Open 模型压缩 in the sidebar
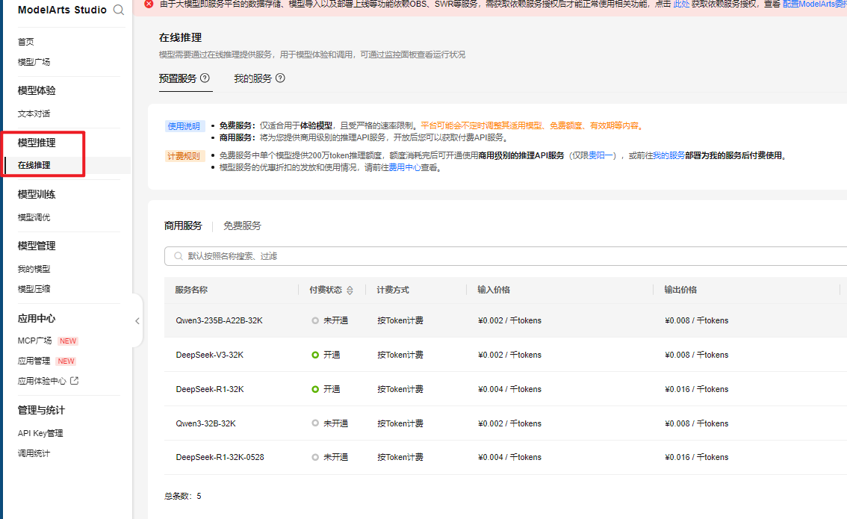This screenshot has height=519, width=847. click(34, 289)
